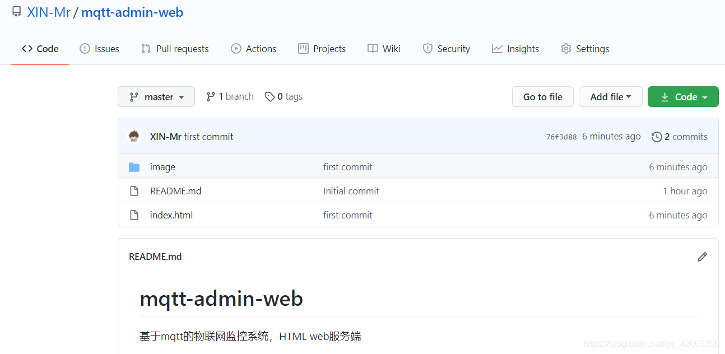Screen dimensions: 725x354
Task: Click the XIN-Mr avatar in commit bar
Action: pos(134,137)
